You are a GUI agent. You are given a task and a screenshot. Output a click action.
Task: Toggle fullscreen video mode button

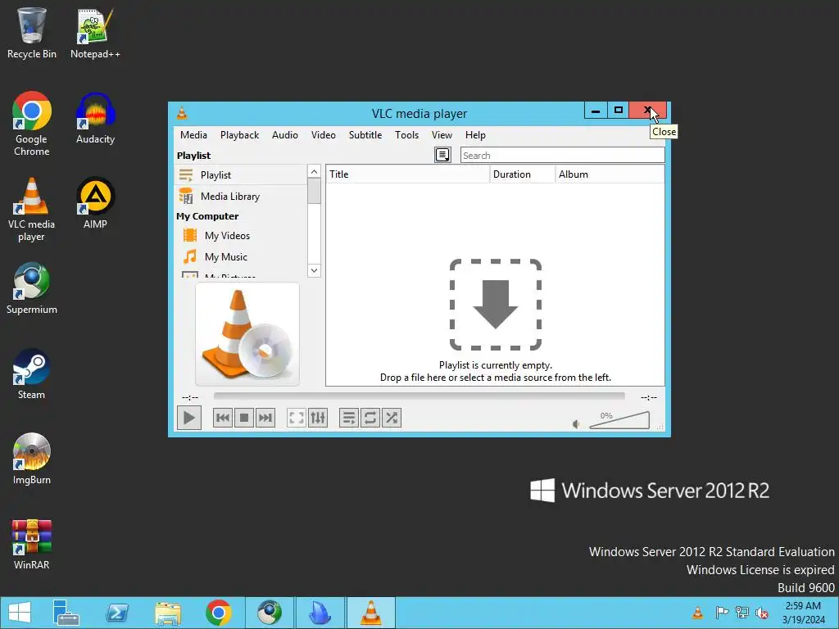pyautogui.click(x=296, y=418)
